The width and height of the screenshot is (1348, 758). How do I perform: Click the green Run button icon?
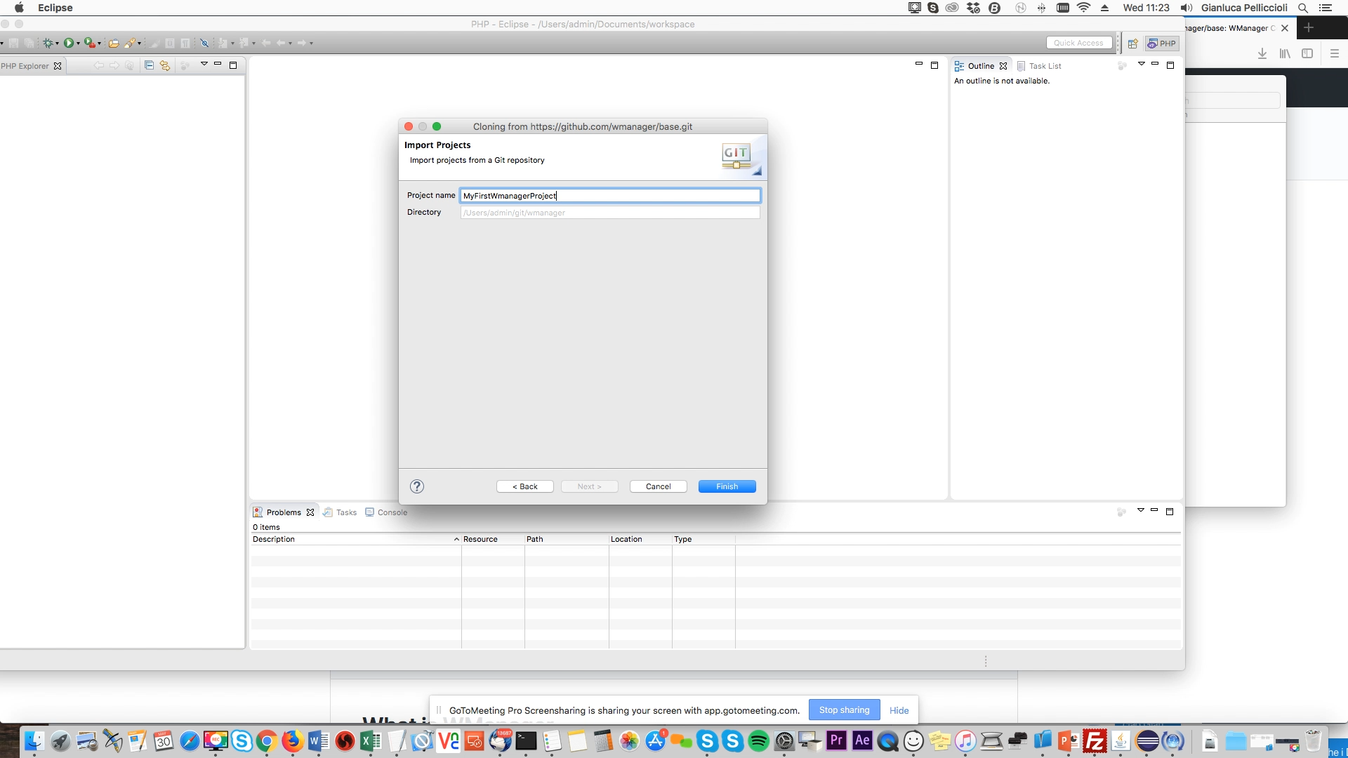(x=68, y=43)
